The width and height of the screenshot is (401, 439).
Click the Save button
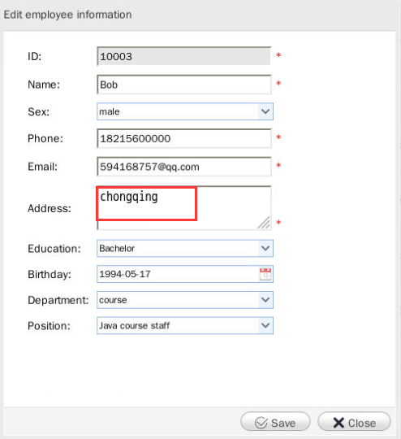[x=275, y=422]
